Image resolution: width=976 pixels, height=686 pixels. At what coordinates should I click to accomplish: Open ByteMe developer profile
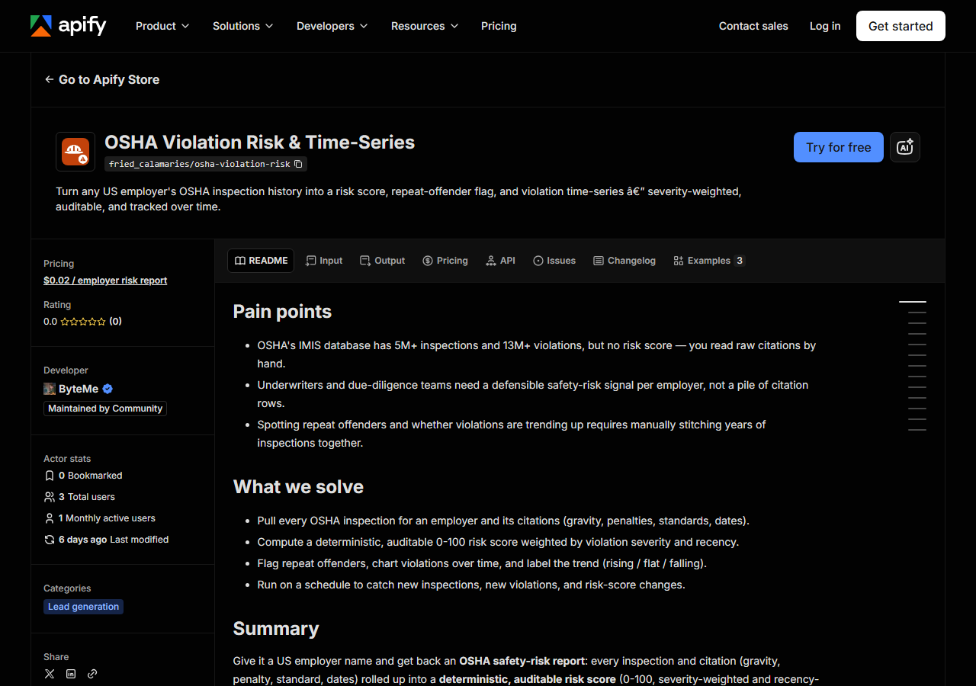pyautogui.click(x=79, y=389)
